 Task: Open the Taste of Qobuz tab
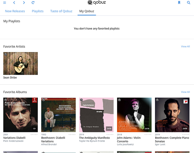61,11
